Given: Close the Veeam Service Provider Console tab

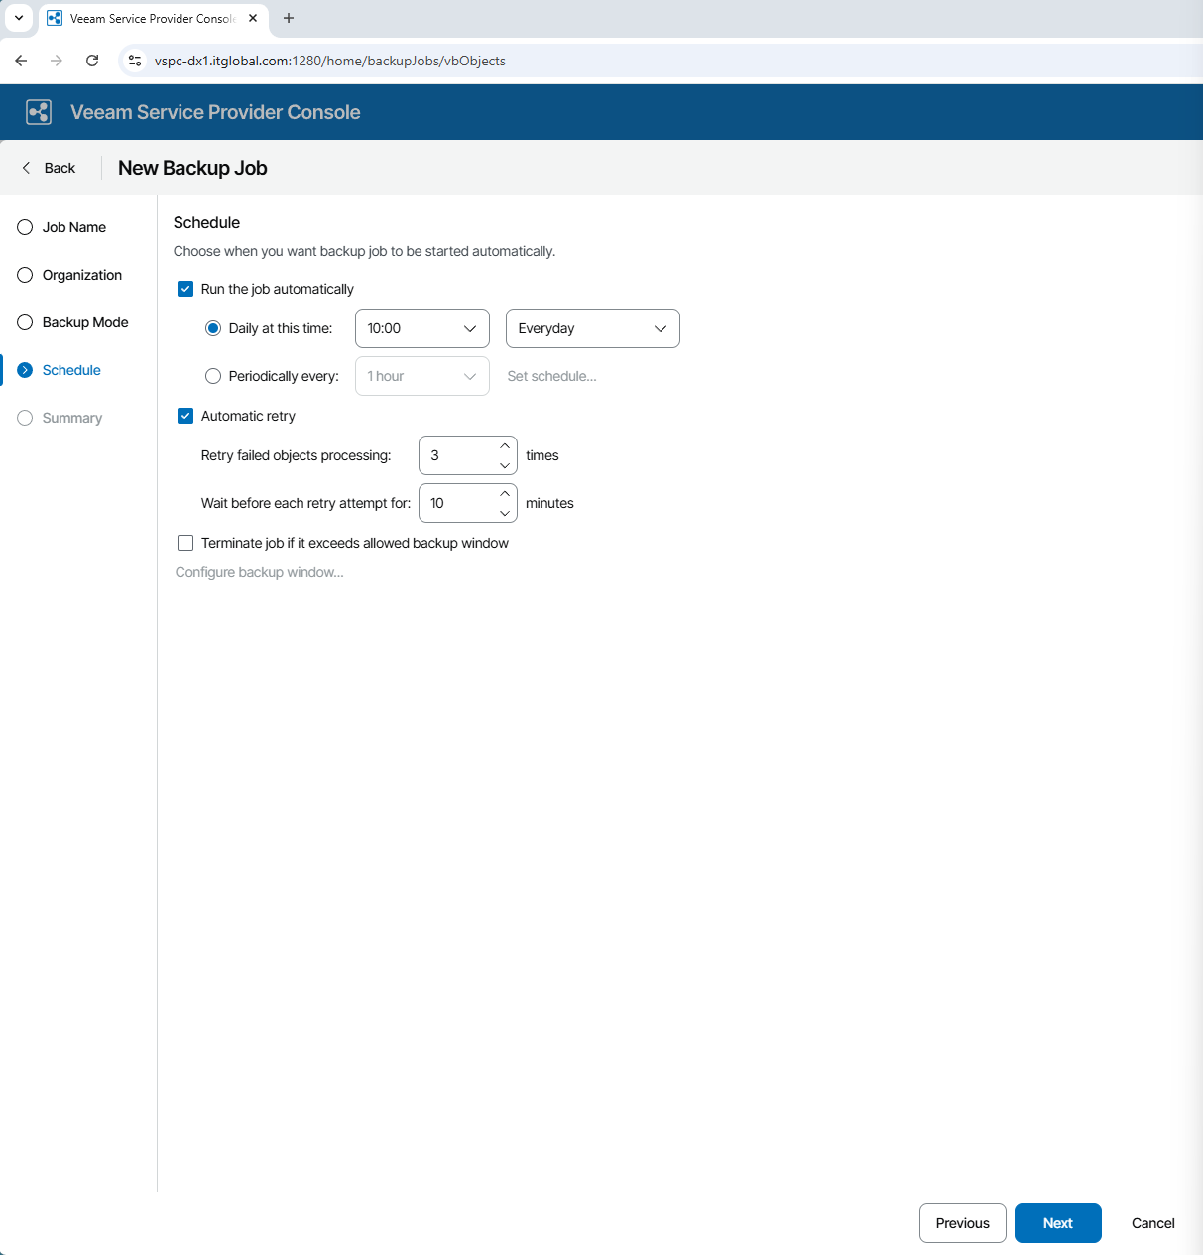Looking at the screenshot, I should tap(253, 18).
